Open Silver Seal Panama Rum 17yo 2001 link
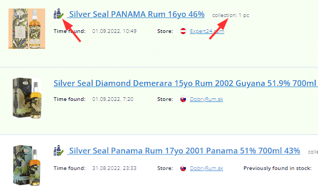 (x=185, y=151)
